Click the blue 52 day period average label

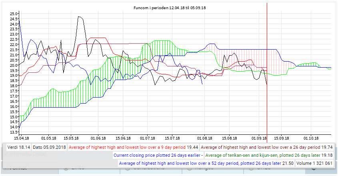coord(206,163)
